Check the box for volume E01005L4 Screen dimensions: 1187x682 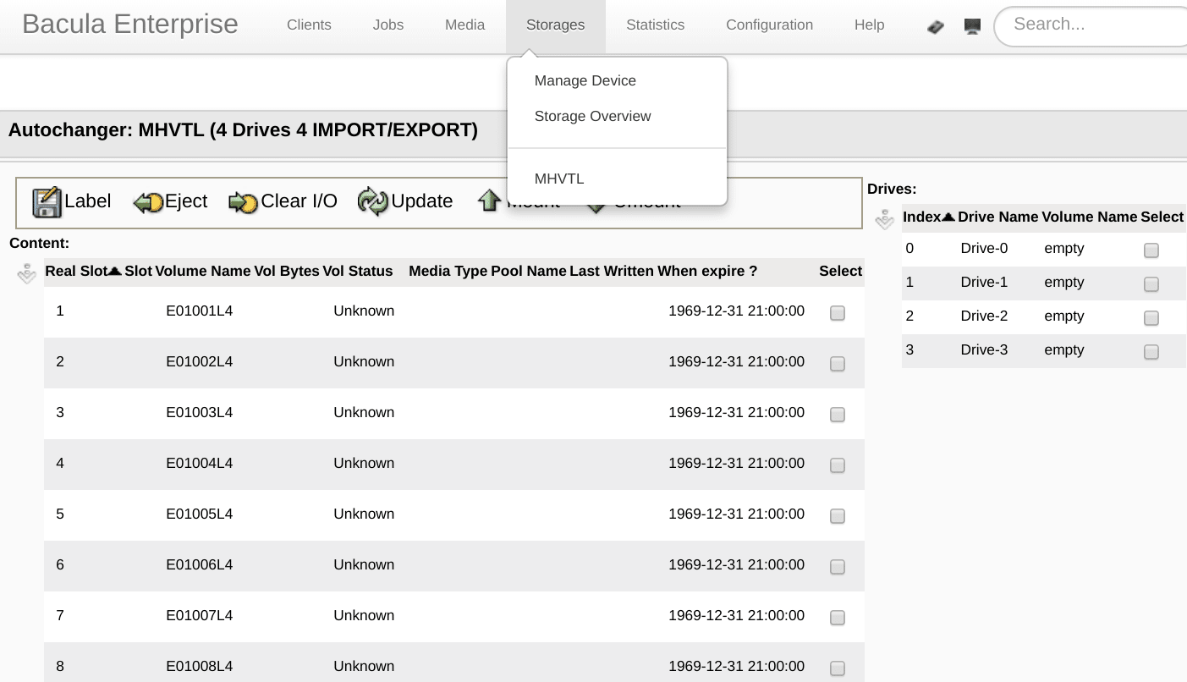[x=838, y=516]
